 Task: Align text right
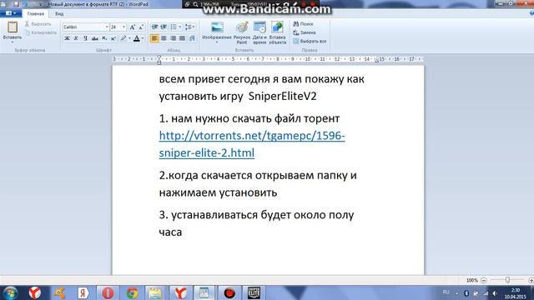(173, 38)
